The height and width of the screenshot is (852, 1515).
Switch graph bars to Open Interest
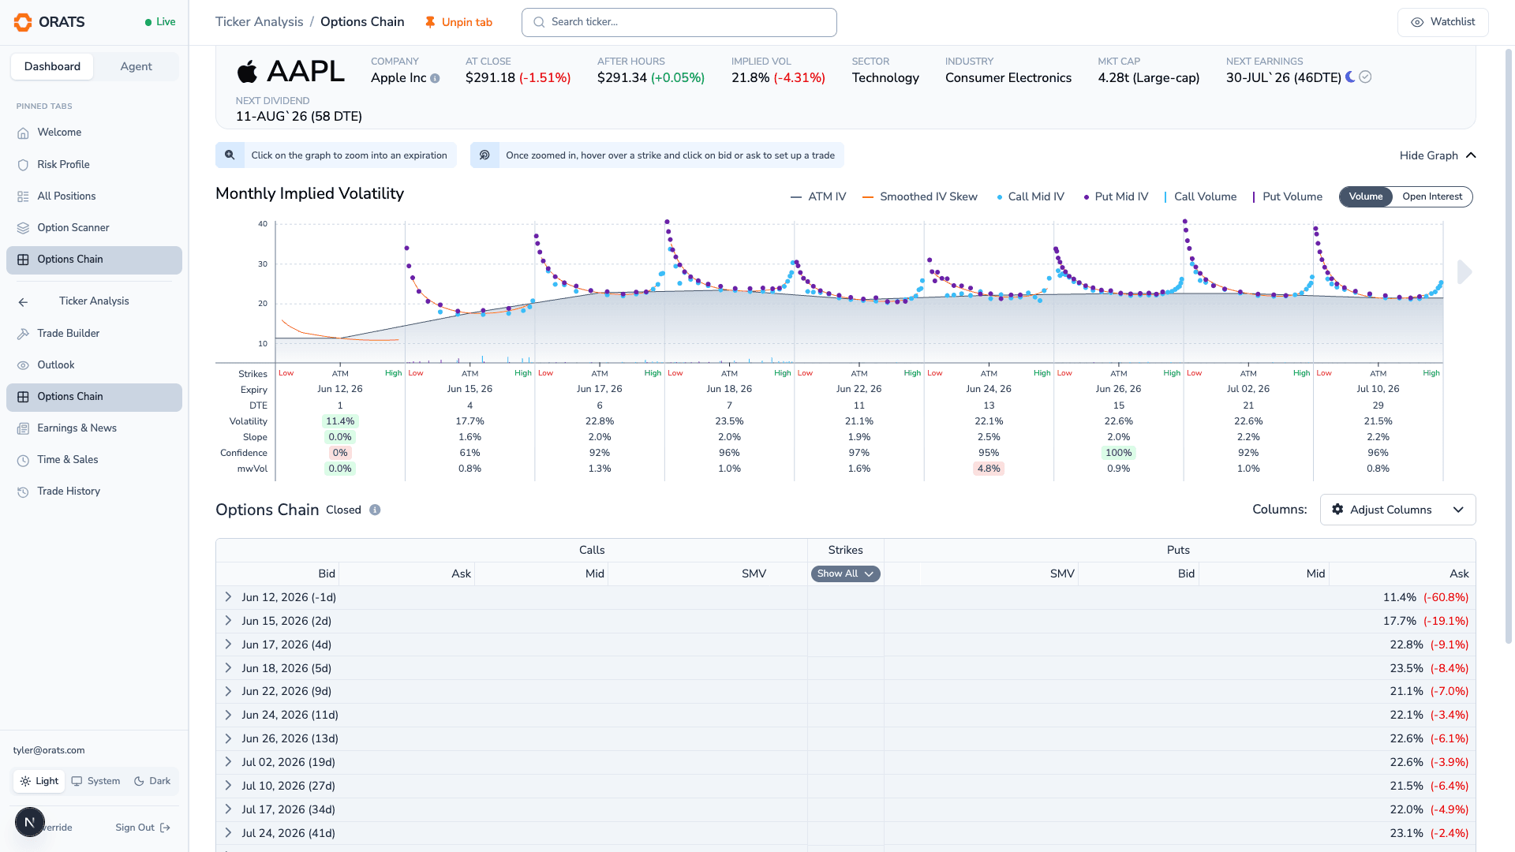1432,196
